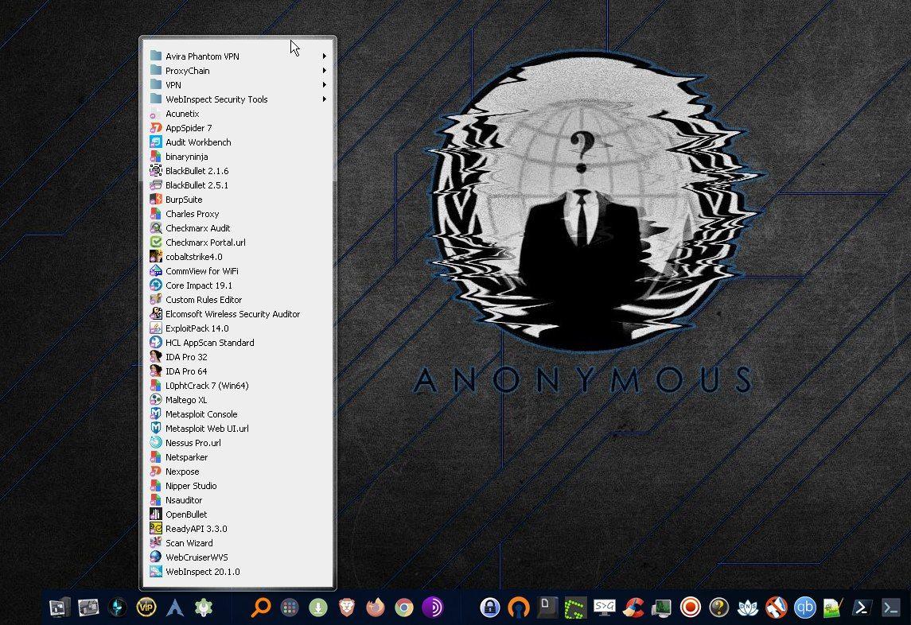Open the dark terminal prompt icon at taskbar end
The image size is (911, 625).
click(x=890, y=608)
